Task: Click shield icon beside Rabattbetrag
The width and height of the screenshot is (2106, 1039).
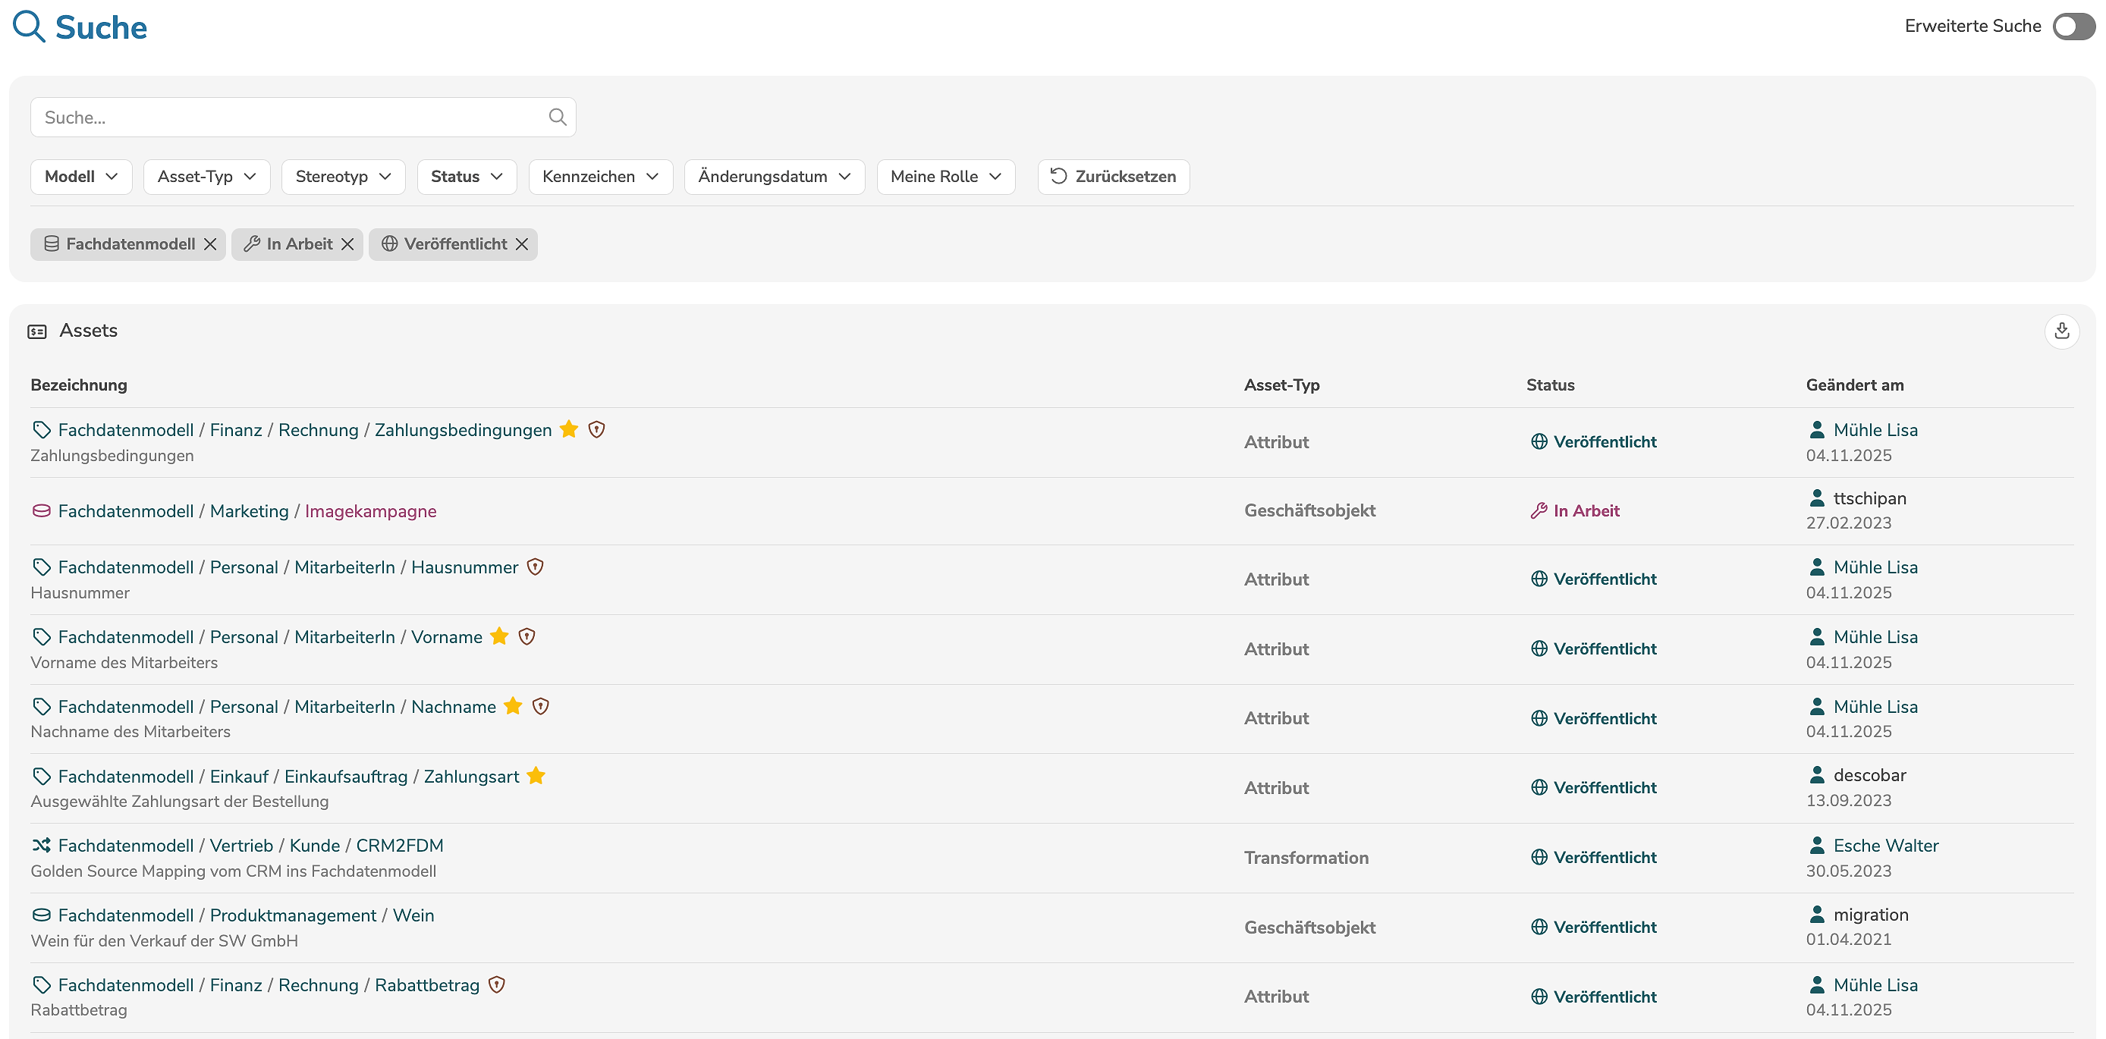Action: [496, 984]
